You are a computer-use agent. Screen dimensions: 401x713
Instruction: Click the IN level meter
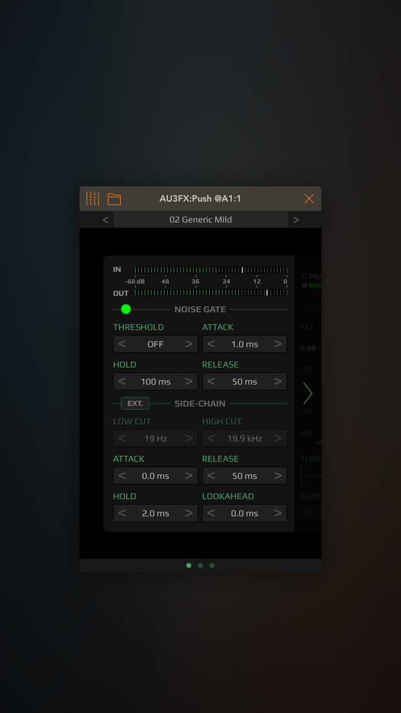(x=211, y=269)
